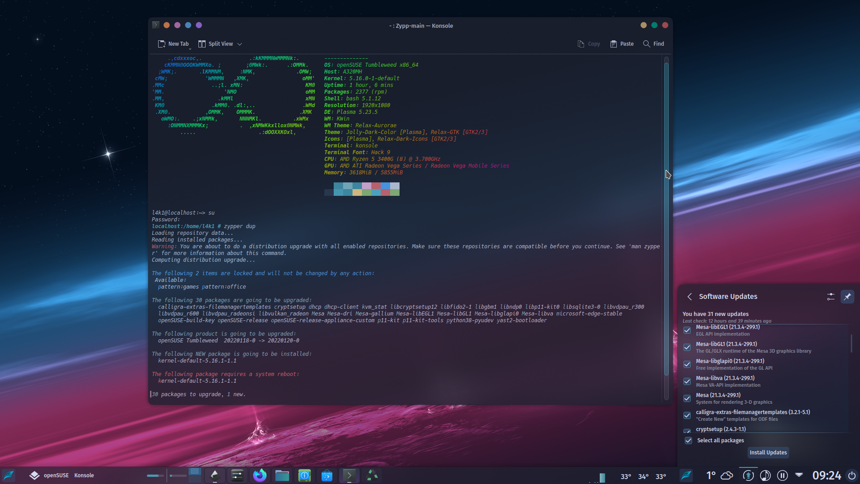Click the 34° temperature reading in tray

click(643, 476)
